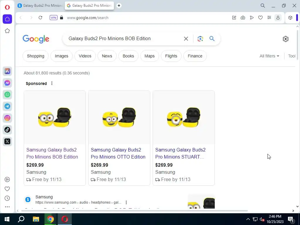Open the Player icon in sidebar
Image resolution: width=300 pixels, height=225 pixels.
pyautogui.click(x=7, y=179)
